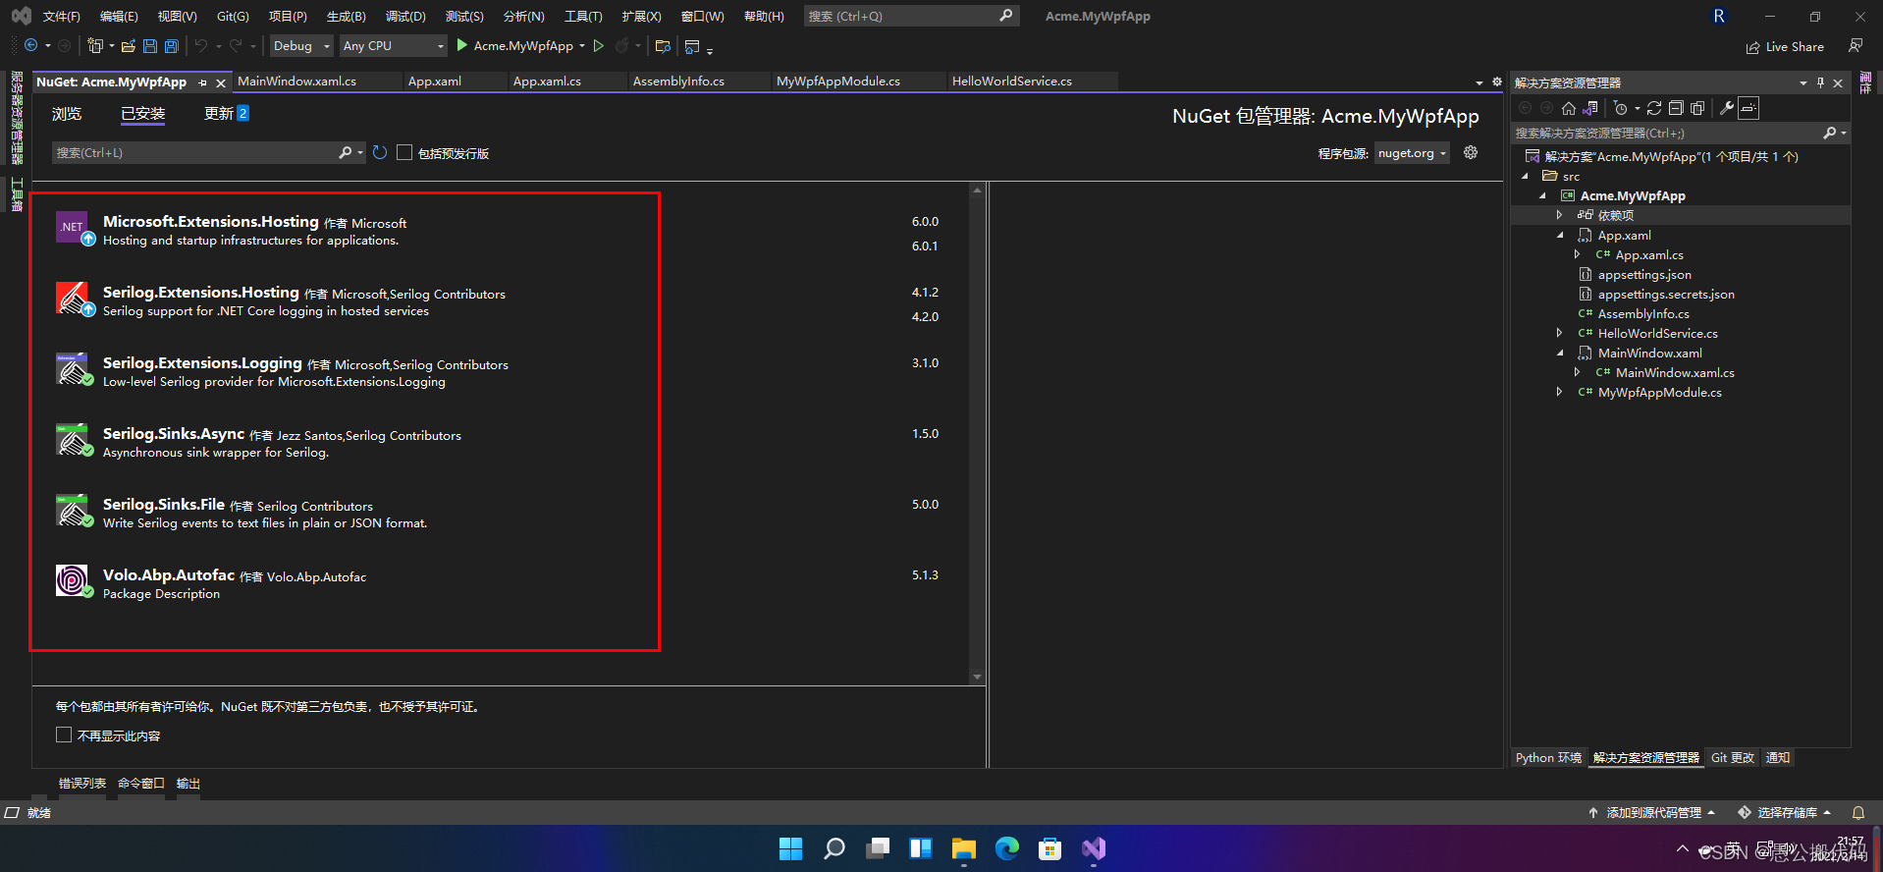The height and width of the screenshot is (872, 1883).
Task: Open Windows Start menu
Action: click(790, 848)
